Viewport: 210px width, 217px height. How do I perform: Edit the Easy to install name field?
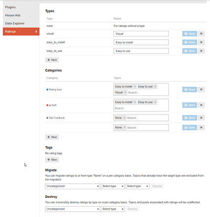(141, 43)
